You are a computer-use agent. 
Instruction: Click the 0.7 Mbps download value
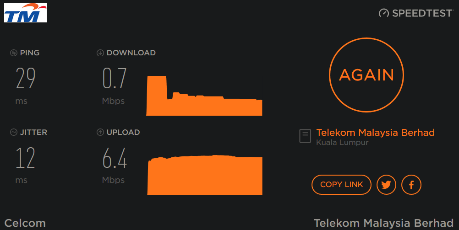[x=115, y=79]
